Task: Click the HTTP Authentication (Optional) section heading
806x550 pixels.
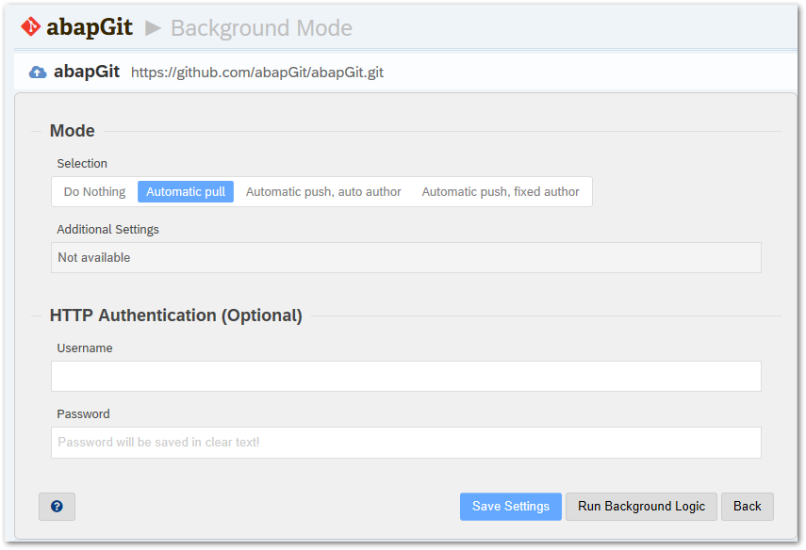Action: (175, 315)
